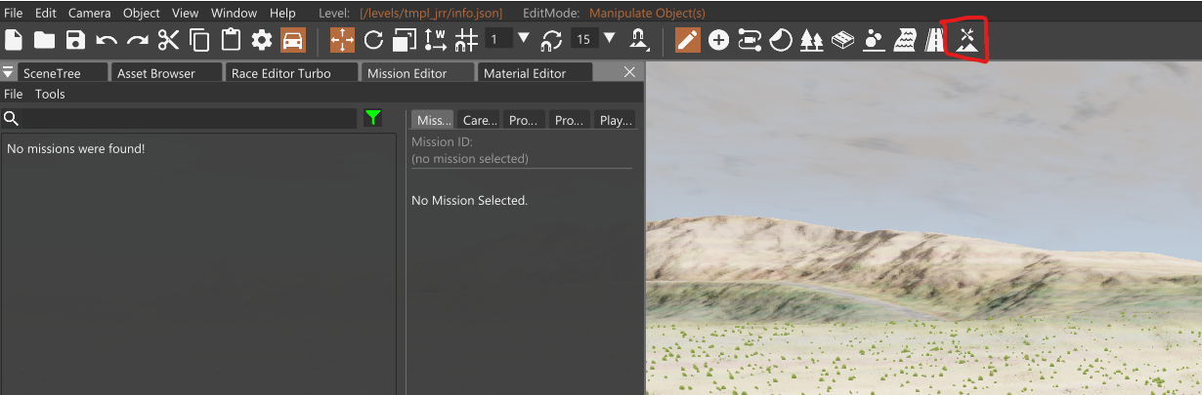Toggle snap-to-terrain icon

pos(639,40)
